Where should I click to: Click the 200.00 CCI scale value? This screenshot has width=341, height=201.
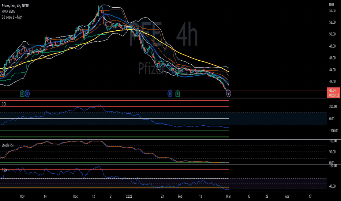pos(333,106)
